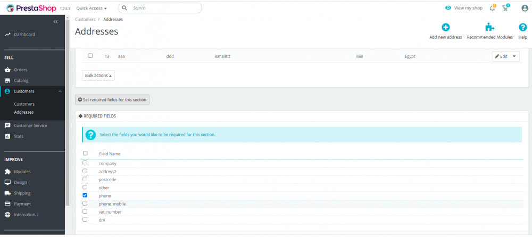Select the Addresses submenu item
The width and height of the screenshot is (532, 237).
click(24, 112)
